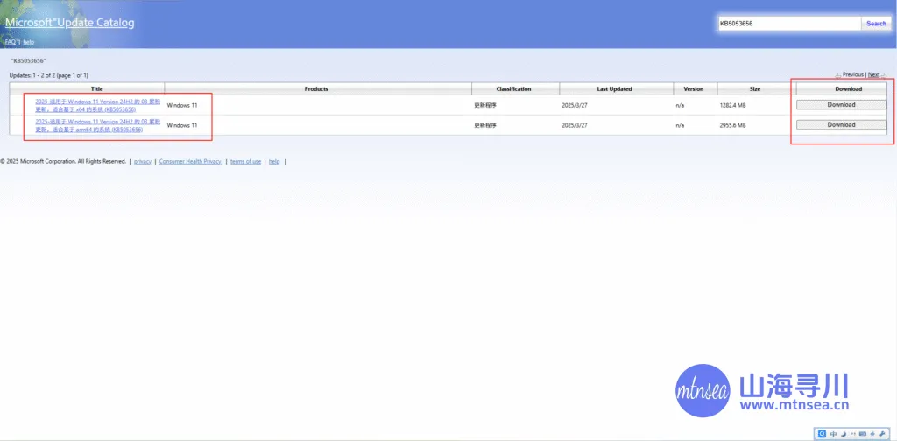Click the "KB5053656" query text above results
The width and height of the screenshot is (897, 441).
point(28,60)
